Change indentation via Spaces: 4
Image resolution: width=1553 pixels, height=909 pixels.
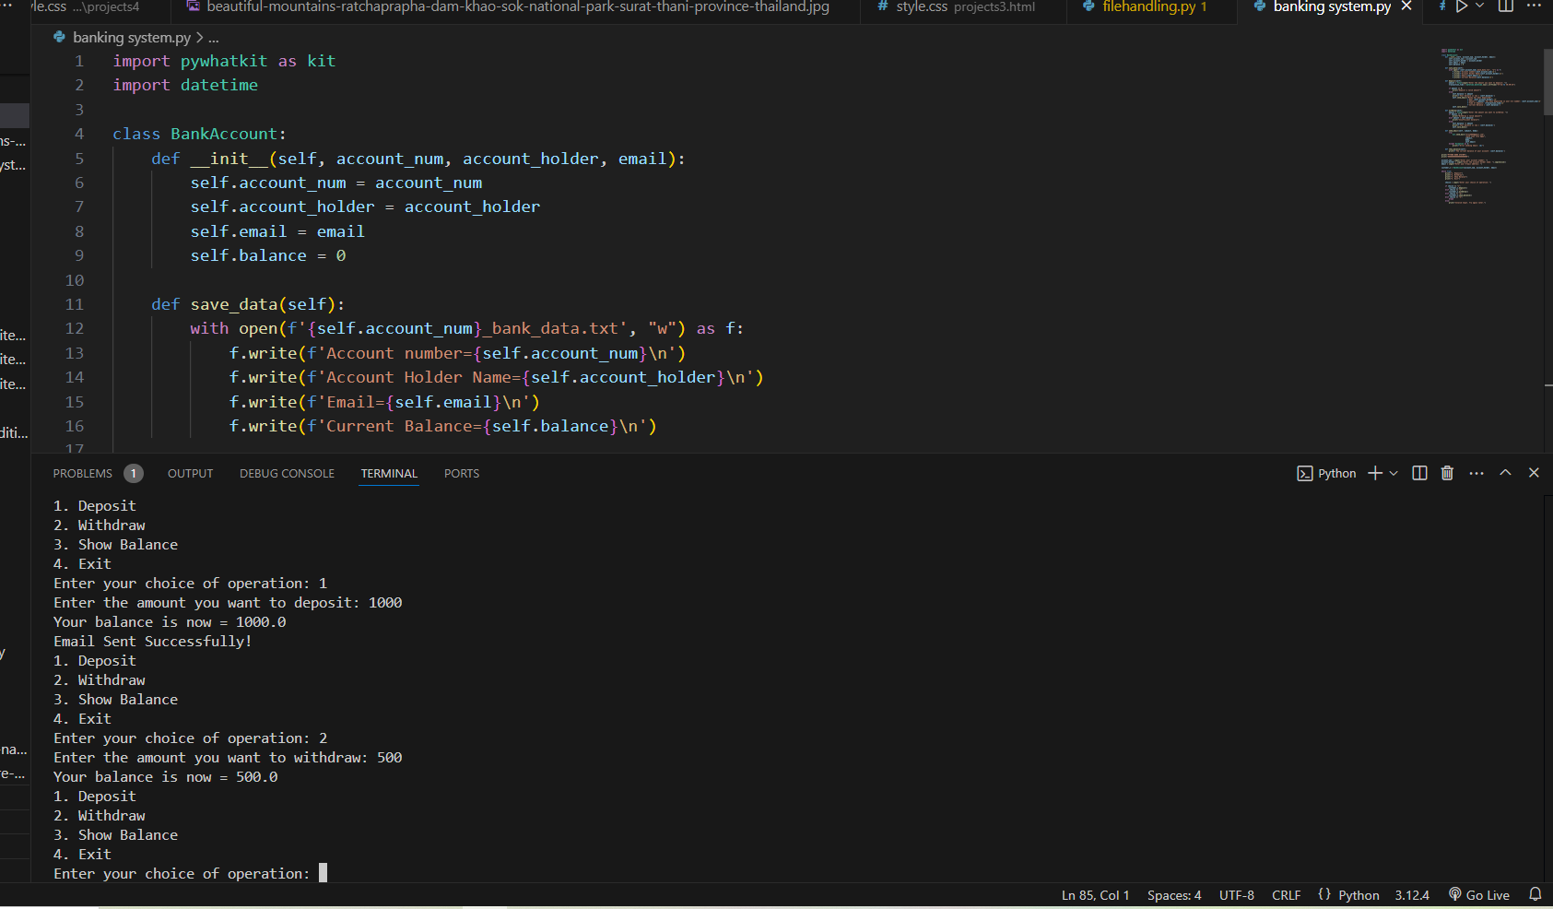click(1174, 895)
